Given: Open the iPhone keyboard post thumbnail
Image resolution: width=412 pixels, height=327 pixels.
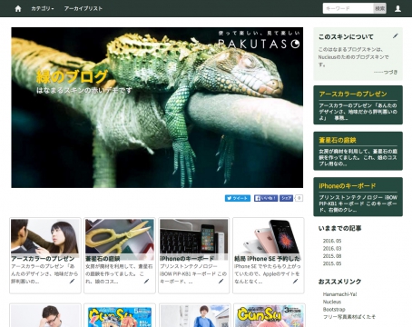Looking at the screenshot, I should click(193, 238).
